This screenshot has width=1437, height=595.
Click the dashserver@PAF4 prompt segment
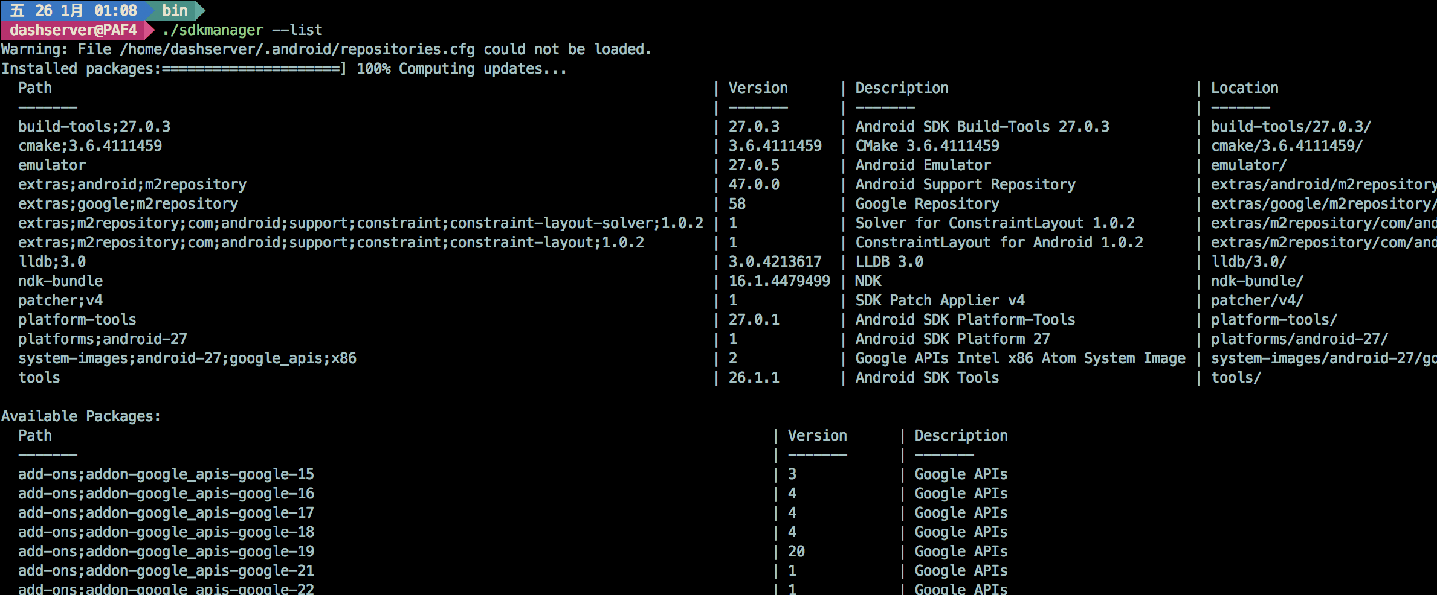(x=73, y=30)
